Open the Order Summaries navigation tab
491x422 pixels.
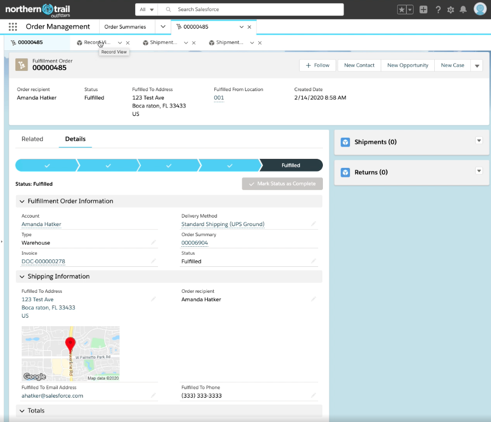pyautogui.click(x=125, y=27)
